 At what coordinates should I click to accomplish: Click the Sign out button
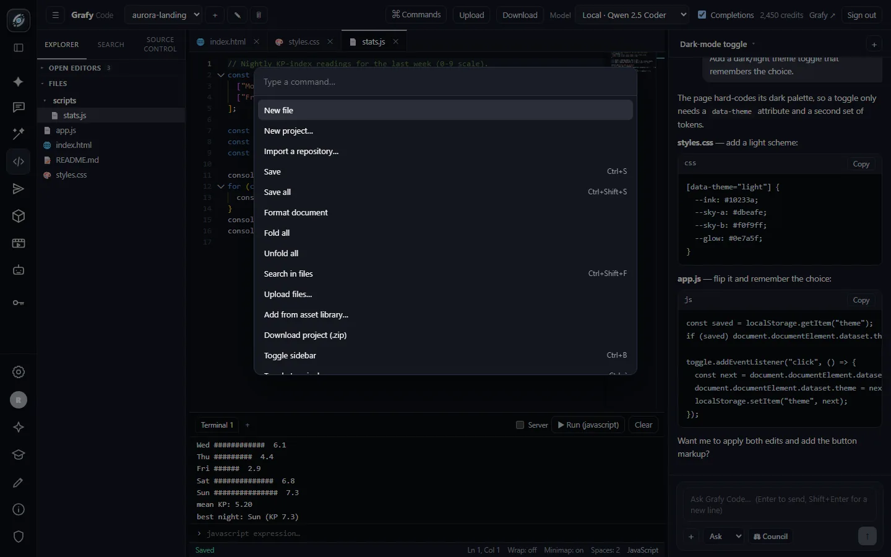tap(861, 15)
